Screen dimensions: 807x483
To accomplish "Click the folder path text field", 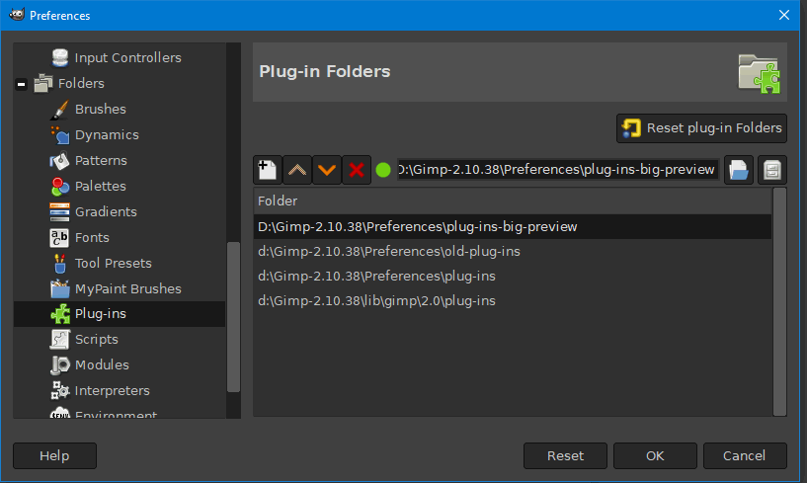I will tap(558, 170).
